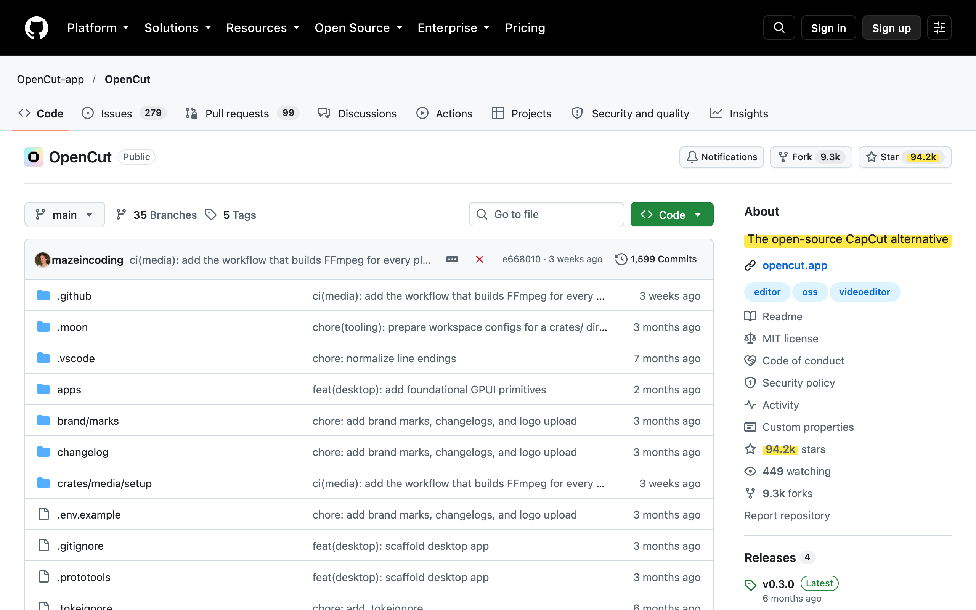
Task: Click the GitHub Octocat logo
Action: coord(36,28)
